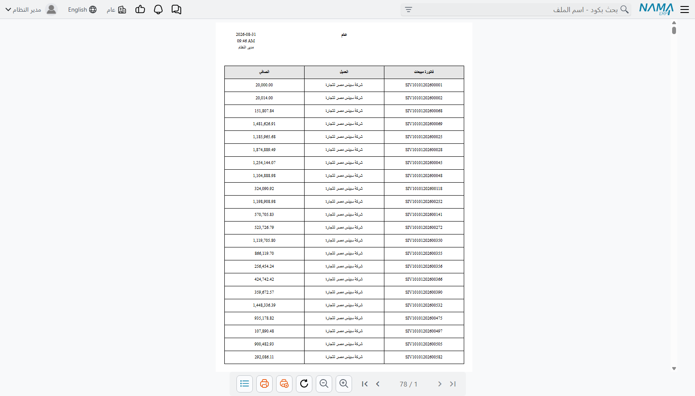Open print with options icon
695x396 pixels.
pyautogui.click(x=284, y=383)
